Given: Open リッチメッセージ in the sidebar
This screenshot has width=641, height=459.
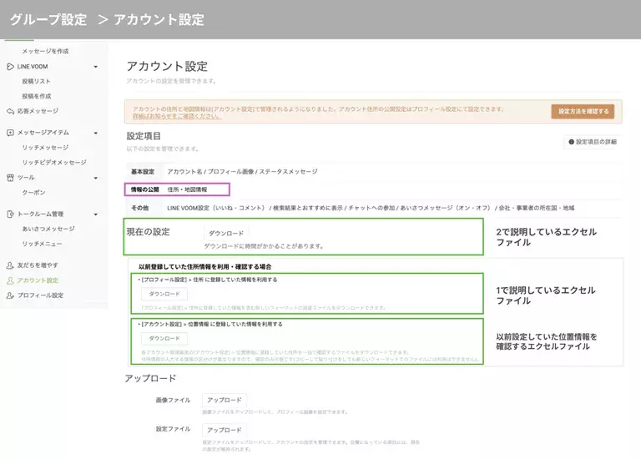Looking at the screenshot, I should 45,148.
